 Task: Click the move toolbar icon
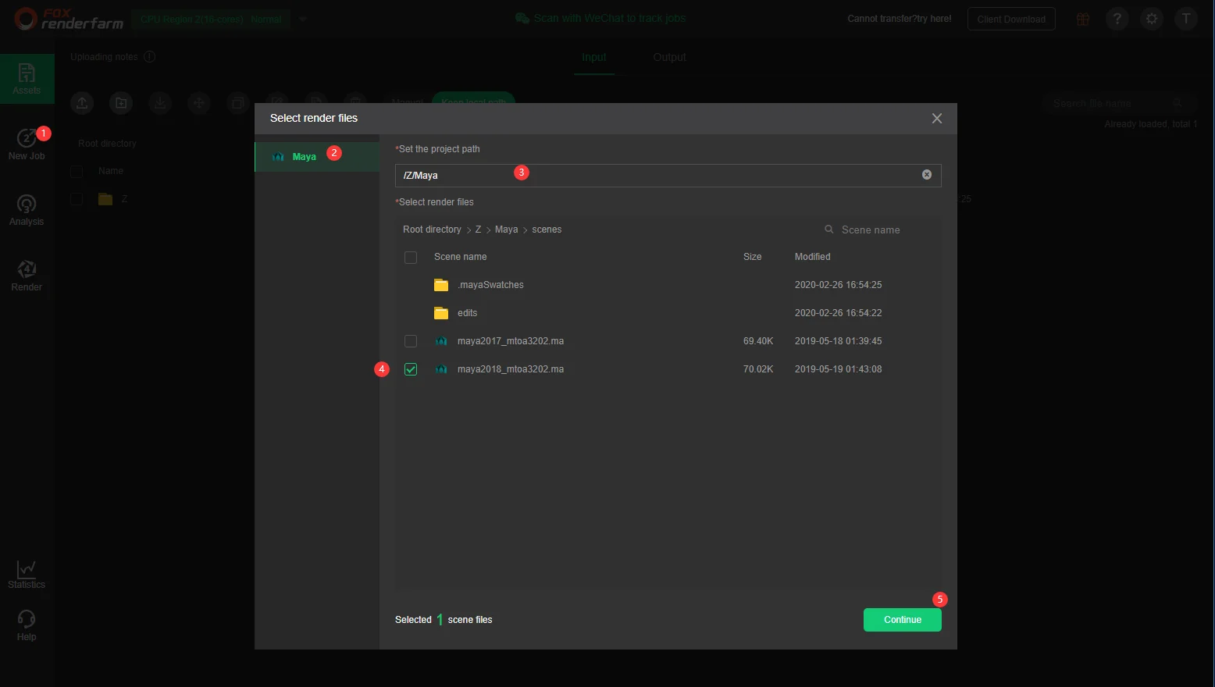[199, 102]
